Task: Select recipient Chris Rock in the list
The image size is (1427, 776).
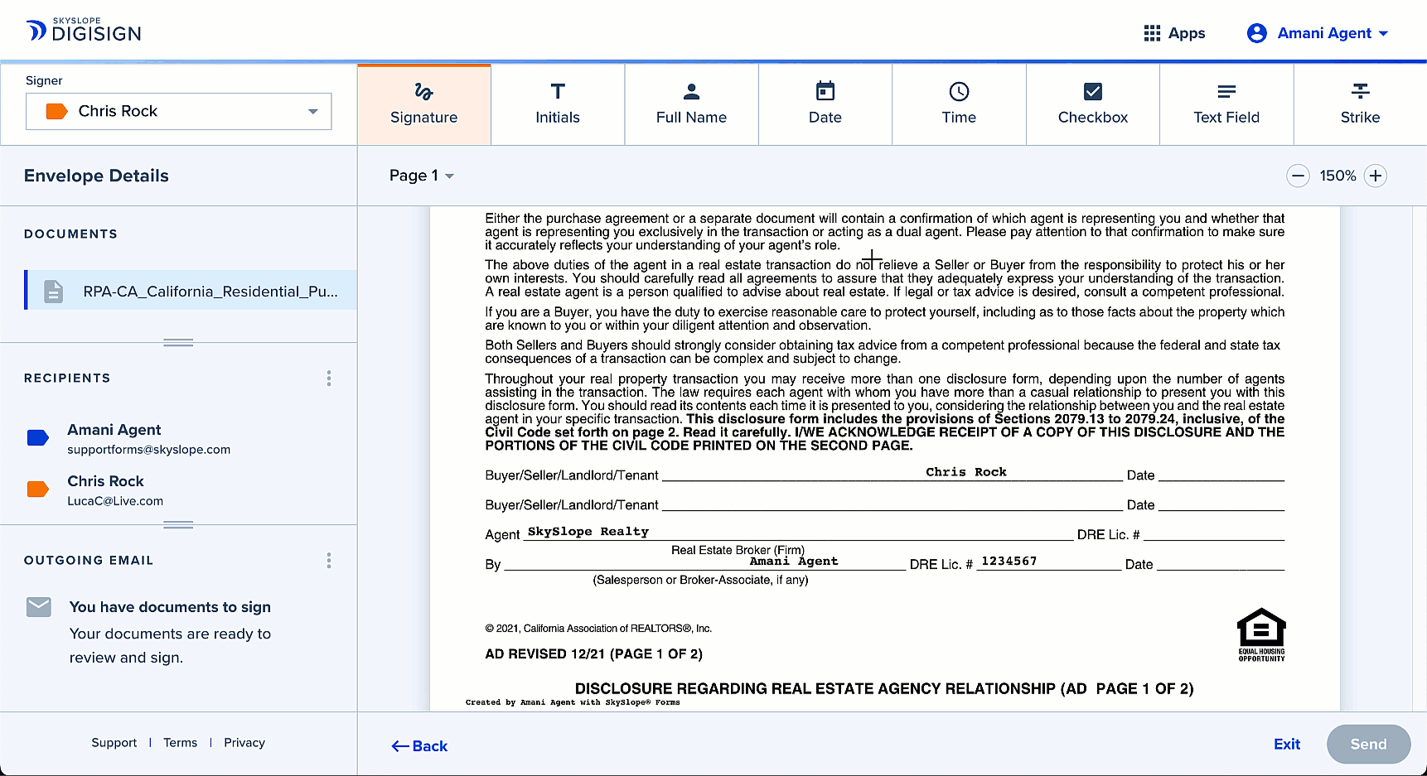Action: pyautogui.click(x=115, y=489)
